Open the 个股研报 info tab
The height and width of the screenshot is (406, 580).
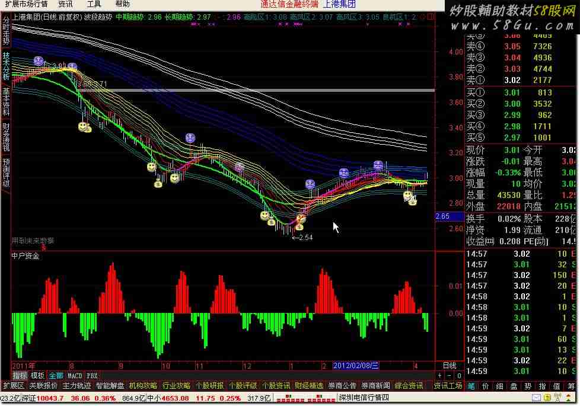tap(209, 386)
